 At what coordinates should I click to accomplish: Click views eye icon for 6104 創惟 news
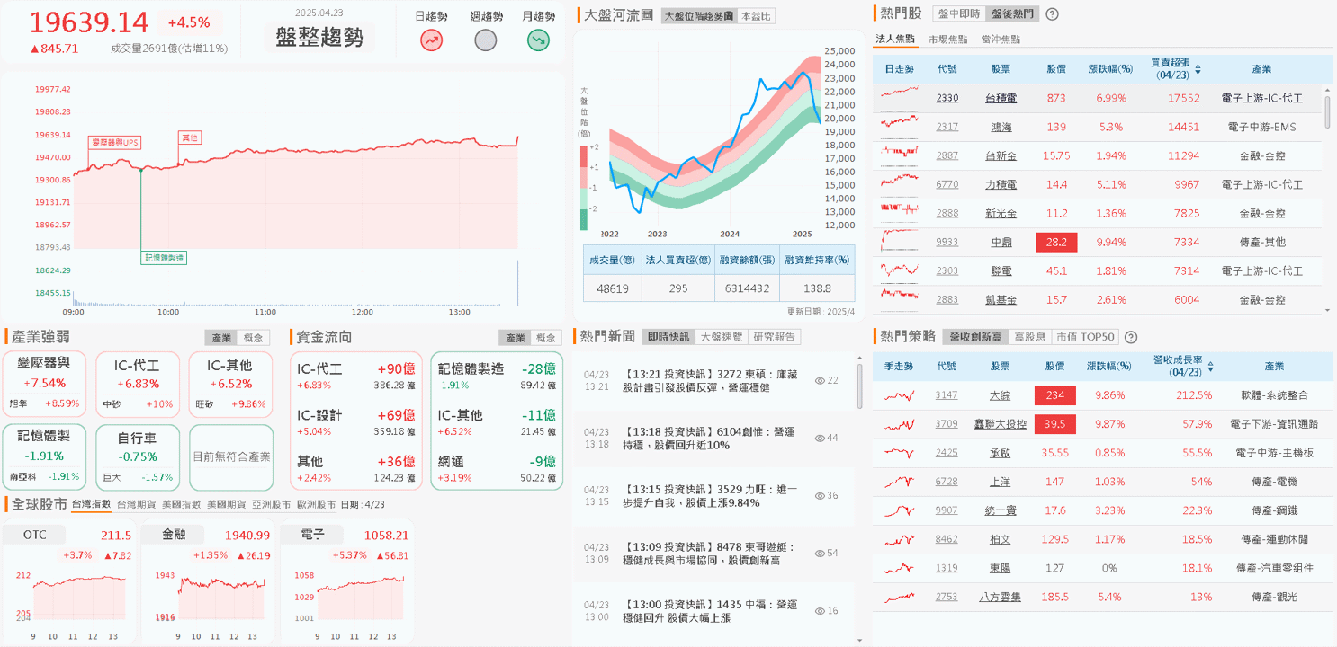(x=820, y=438)
